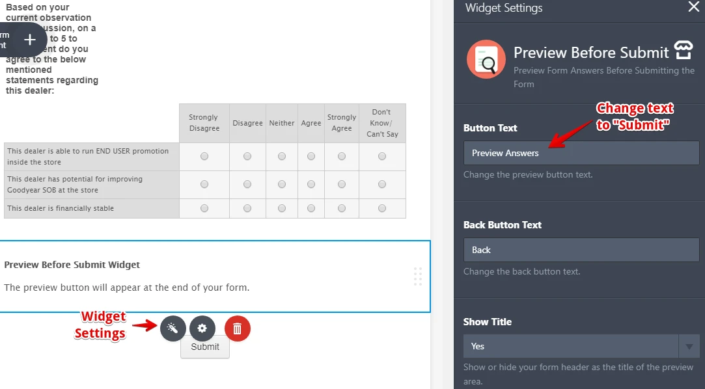
Task: Select Disagree for END USER promotion row
Action: tap(247, 156)
